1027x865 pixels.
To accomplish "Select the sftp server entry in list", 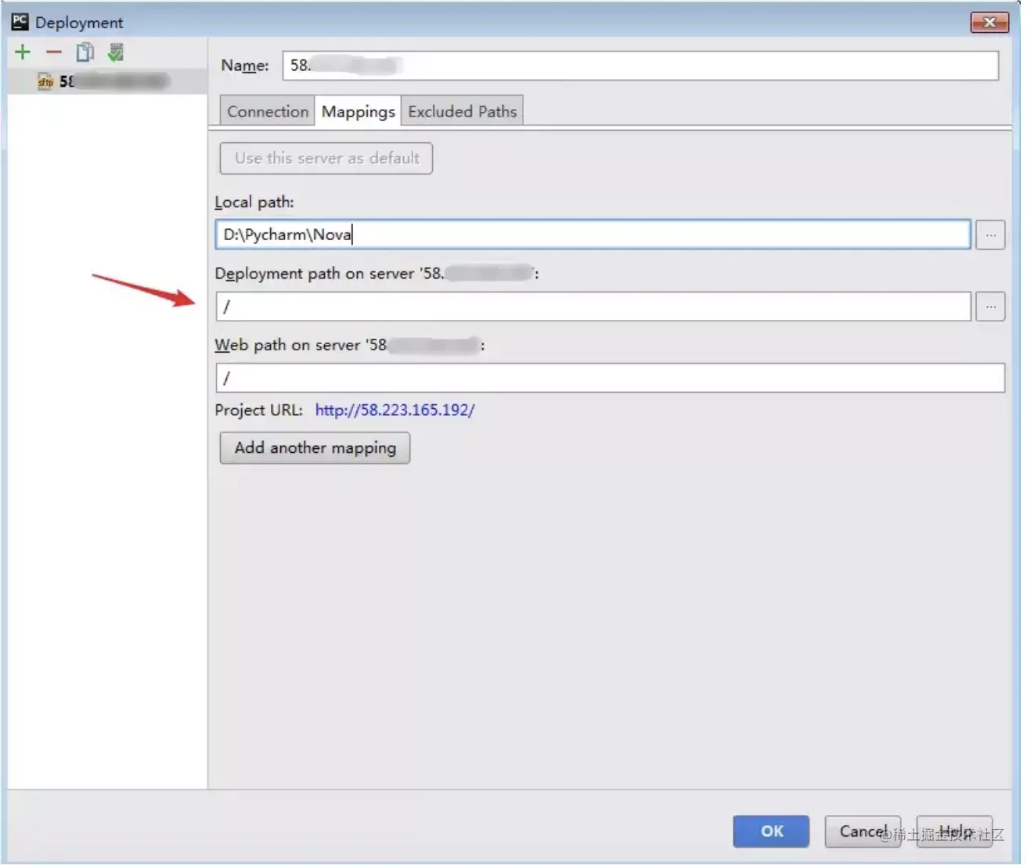I will [107, 81].
